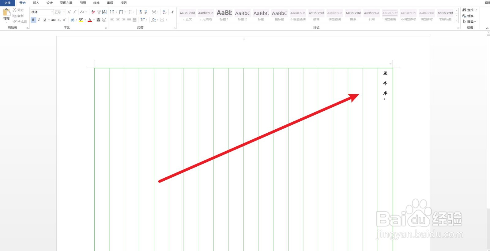Open the Font dialog launcher

(106, 28)
